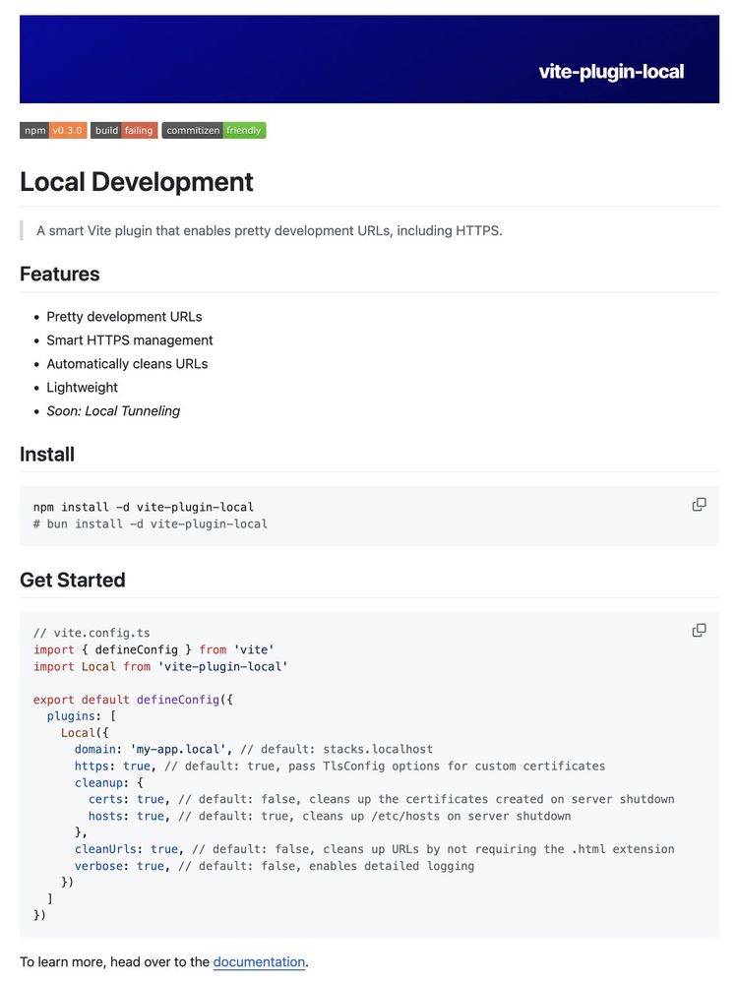Click the 'hosts: true' code line
Image resolution: width=737 pixels, height=984 pixels.
(x=330, y=816)
